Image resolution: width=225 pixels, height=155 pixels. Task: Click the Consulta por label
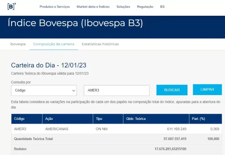tap(21, 82)
